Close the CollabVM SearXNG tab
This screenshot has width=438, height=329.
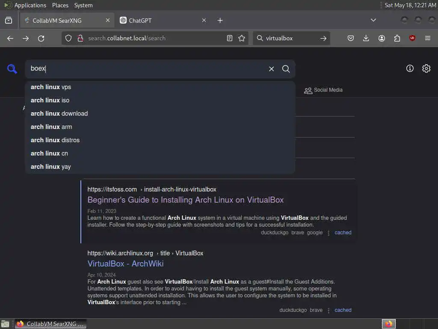108,20
